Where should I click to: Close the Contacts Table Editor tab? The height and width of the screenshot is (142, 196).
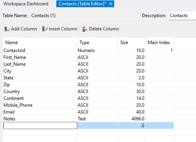pyautogui.click(x=111, y=4)
